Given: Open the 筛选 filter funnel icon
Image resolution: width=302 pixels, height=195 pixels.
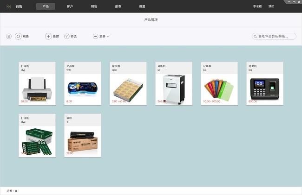Looking at the screenshot, I should point(66,36).
